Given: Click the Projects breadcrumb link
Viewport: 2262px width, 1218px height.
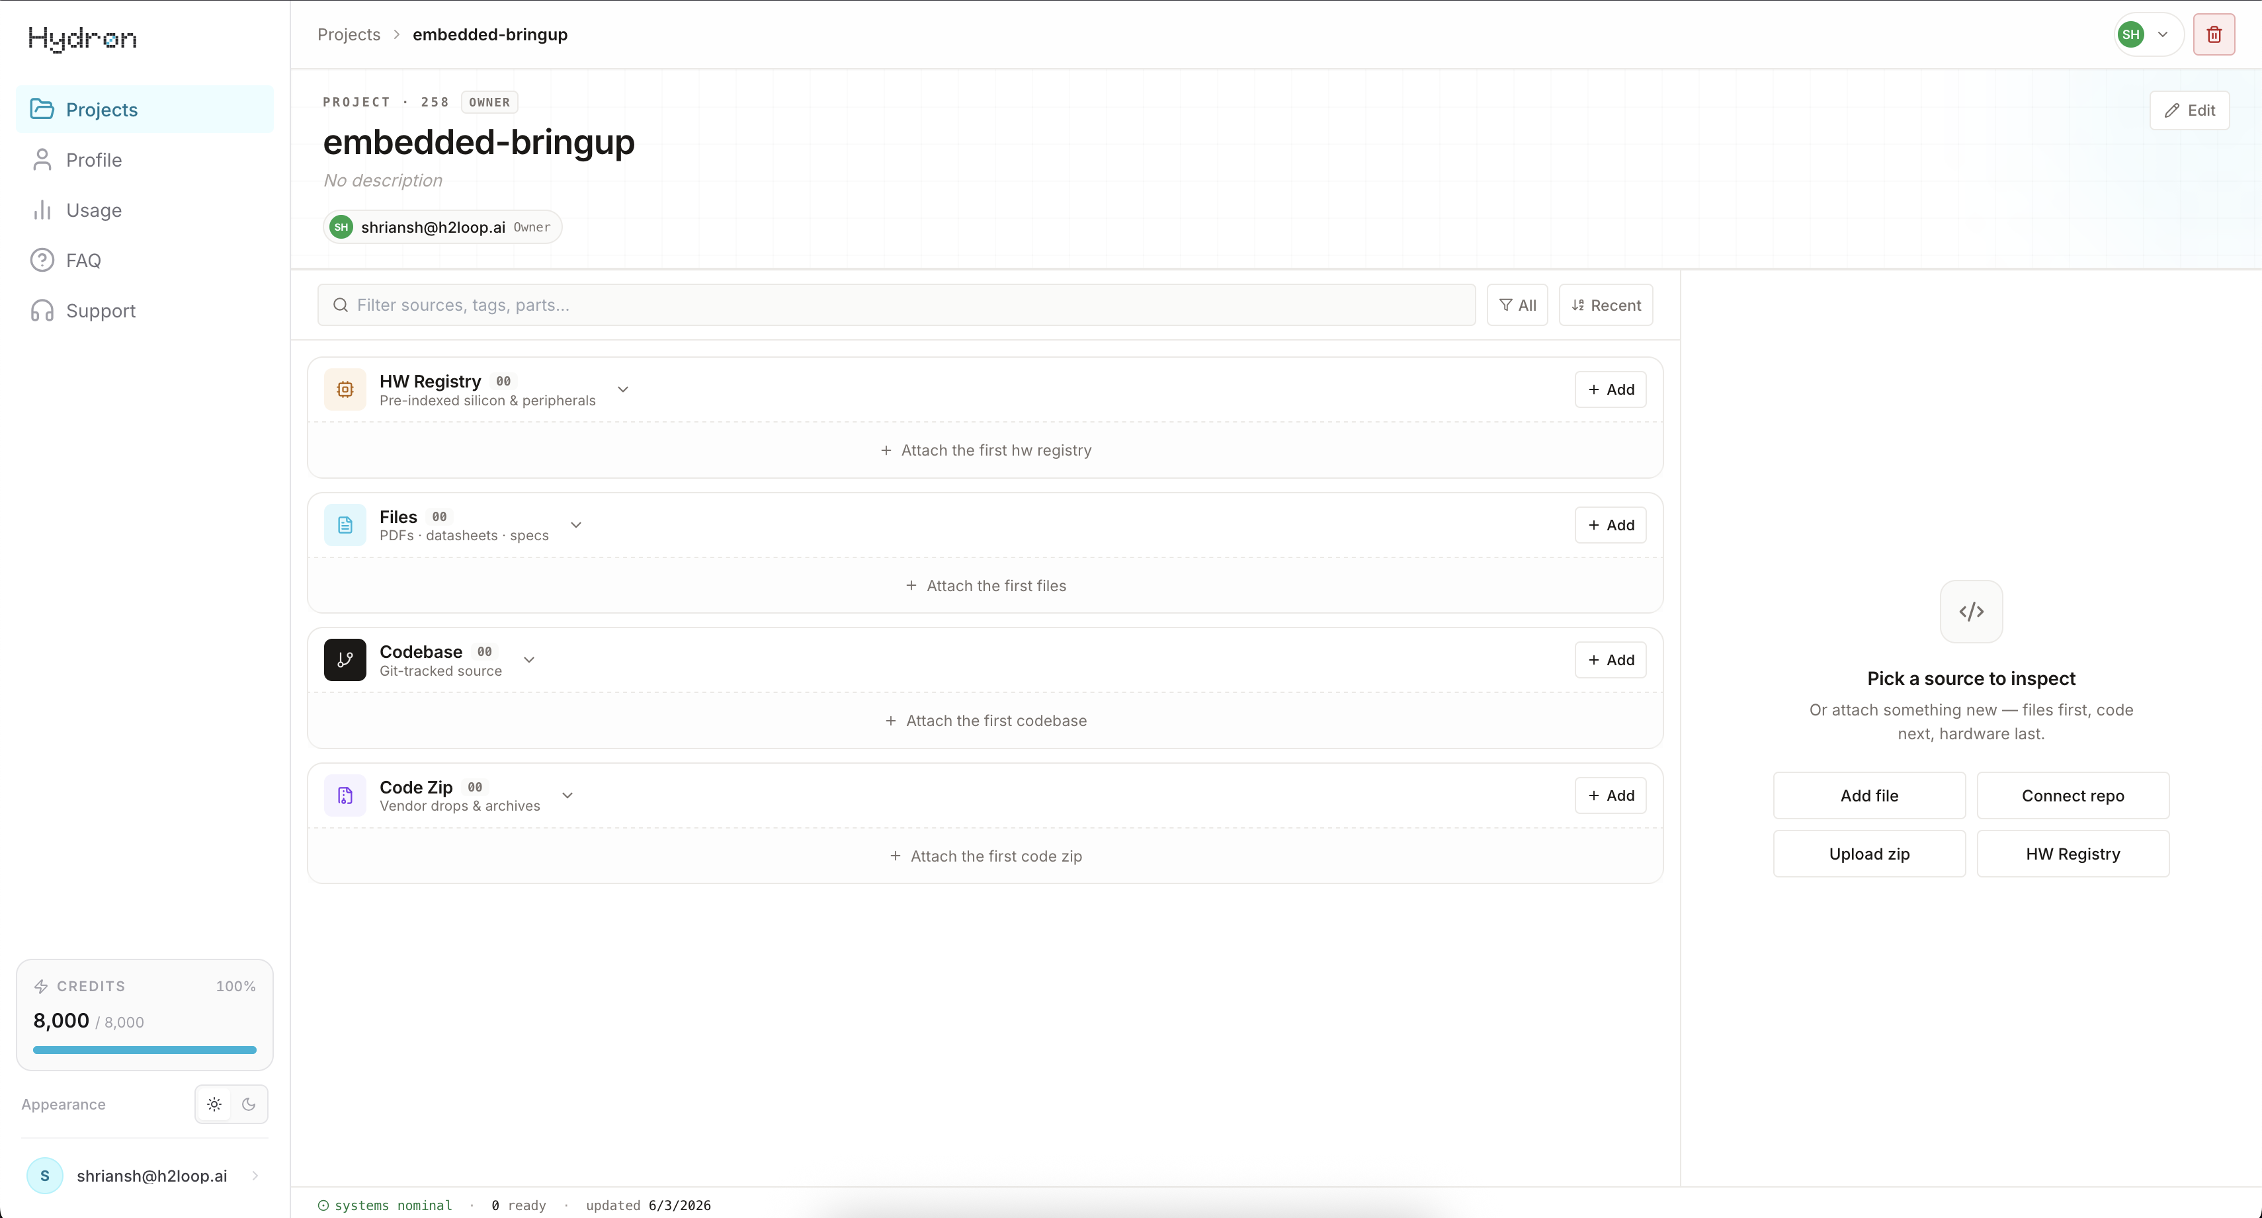Looking at the screenshot, I should (x=349, y=34).
